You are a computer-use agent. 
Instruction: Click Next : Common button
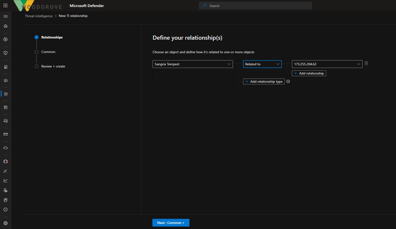click(171, 223)
